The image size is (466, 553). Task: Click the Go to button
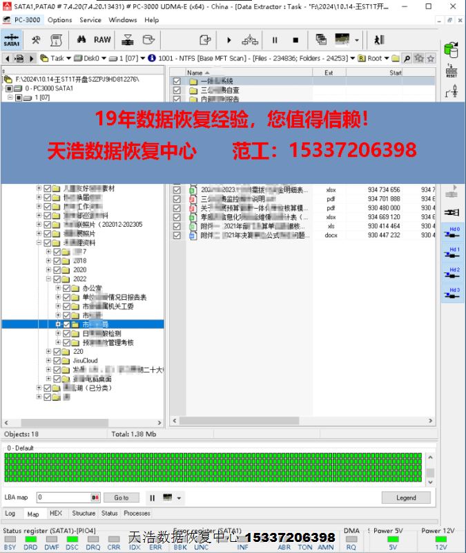(122, 498)
